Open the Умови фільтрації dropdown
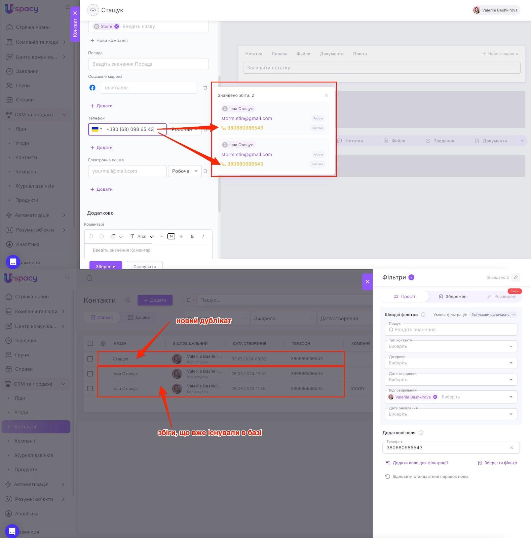The height and width of the screenshot is (538, 531). tap(493, 315)
